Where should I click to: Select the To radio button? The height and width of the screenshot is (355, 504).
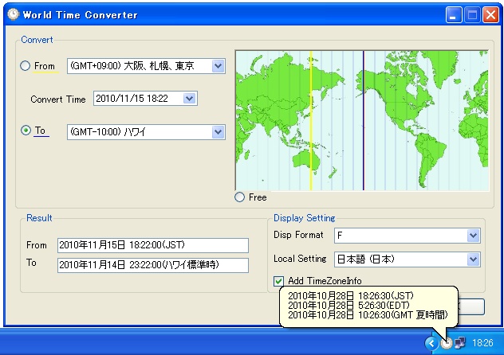point(26,131)
